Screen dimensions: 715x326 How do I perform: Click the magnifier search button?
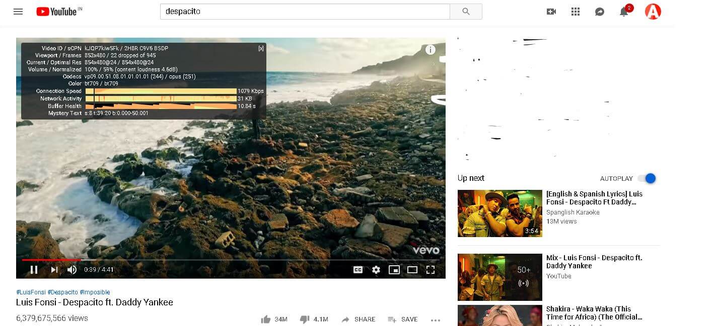[466, 12]
